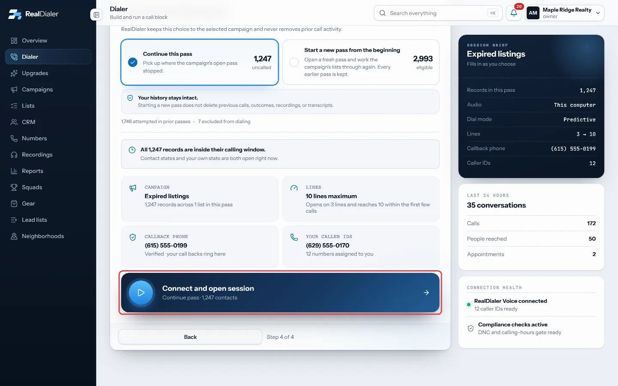This screenshot has width=618, height=386.
Task: Open the notifications bell
Action: pyautogui.click(x=514, y=13)
